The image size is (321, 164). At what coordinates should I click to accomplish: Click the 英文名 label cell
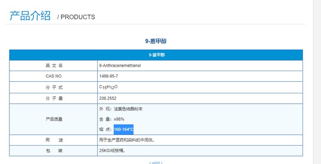53,66
